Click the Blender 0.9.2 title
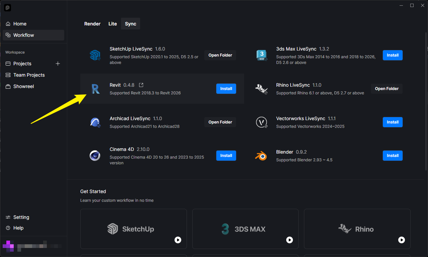This screenshot has width=428, height=257. click(292, 152)
